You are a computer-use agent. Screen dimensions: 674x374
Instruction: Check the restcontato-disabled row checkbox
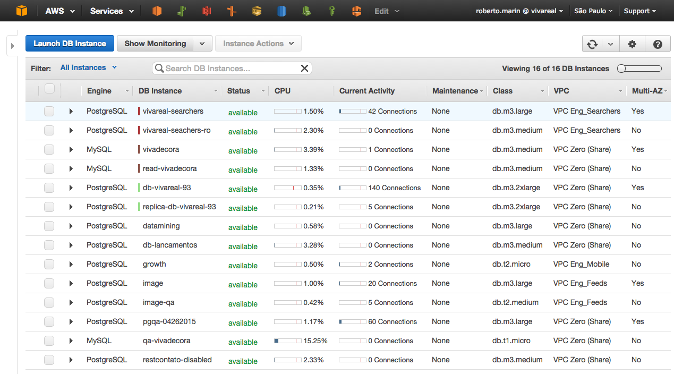coord(49,360)
